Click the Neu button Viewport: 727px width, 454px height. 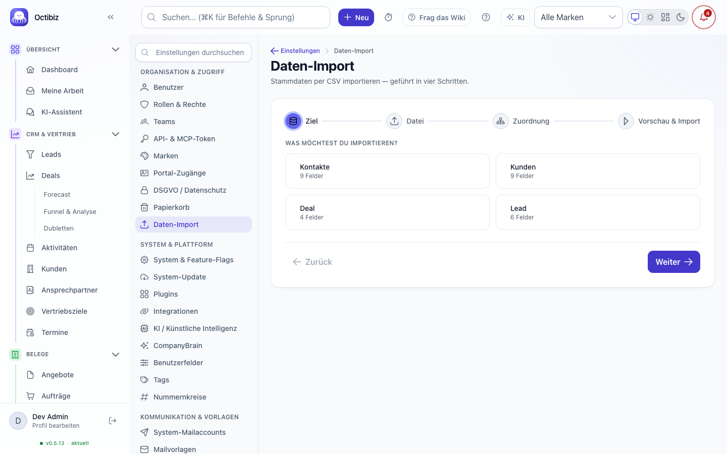point(356,17)
